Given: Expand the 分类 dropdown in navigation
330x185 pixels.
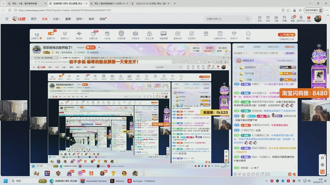Looking at the screenshot, I should 57,19.
